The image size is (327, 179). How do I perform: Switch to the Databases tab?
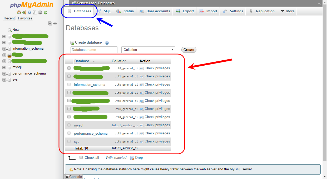click(x=80, y=11)
